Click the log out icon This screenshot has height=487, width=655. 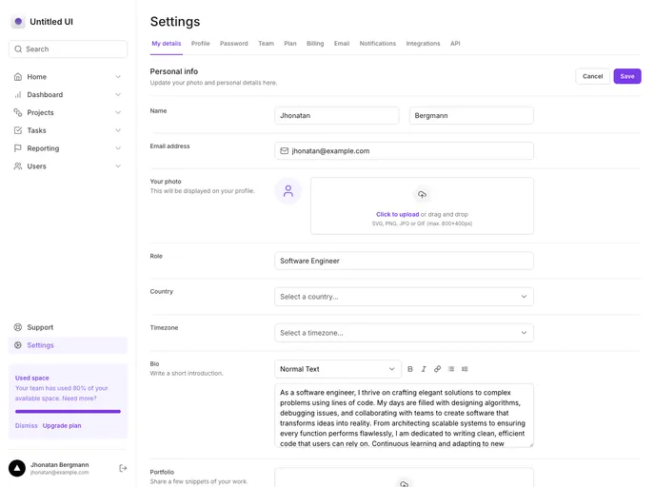click(123, 468)
